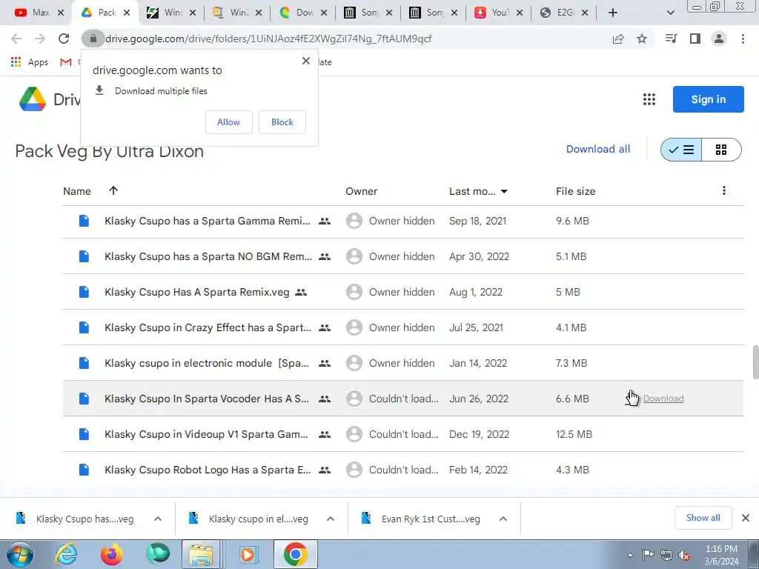The image size is (759, 569).
Task: Allow downloading multiple files
Action: coord(228,122)
